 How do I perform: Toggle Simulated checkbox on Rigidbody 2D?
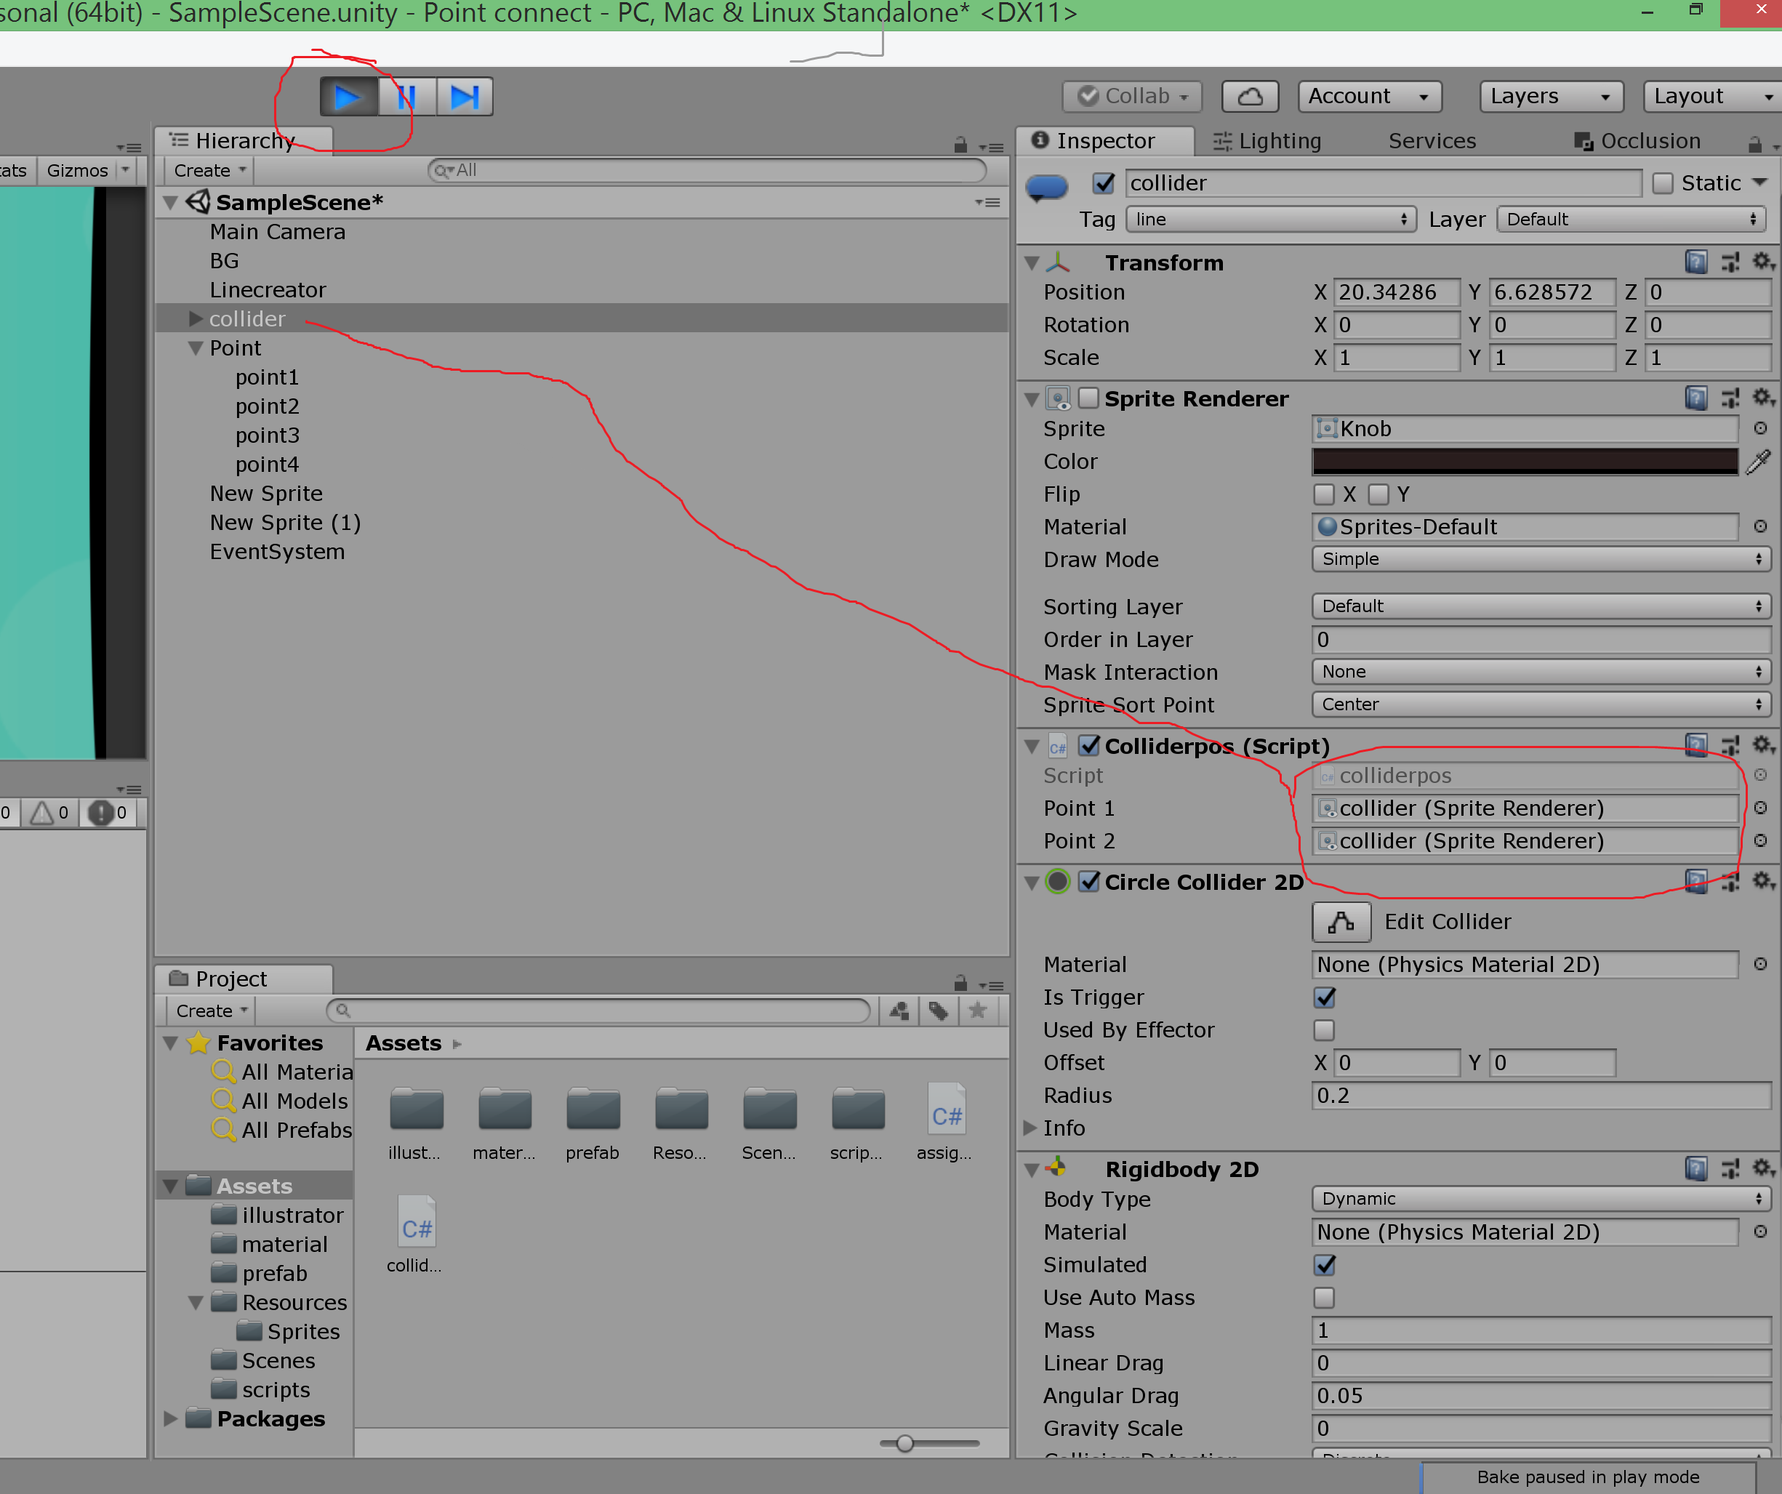[1324, 1266]
